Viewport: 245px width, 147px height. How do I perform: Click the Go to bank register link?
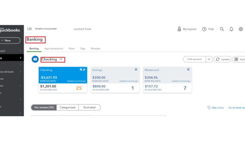coord(237,108)
